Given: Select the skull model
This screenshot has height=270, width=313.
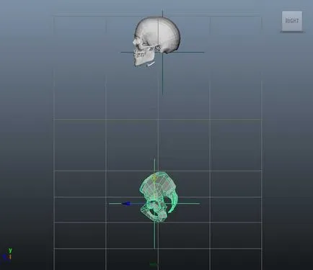Looking at the screenshot, I should (156, 41).
